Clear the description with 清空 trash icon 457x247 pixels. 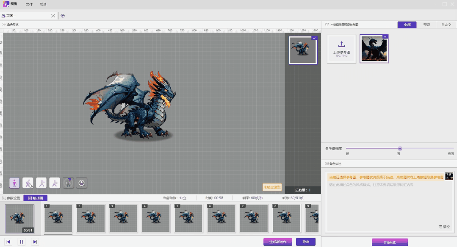[x=444, y=227]
